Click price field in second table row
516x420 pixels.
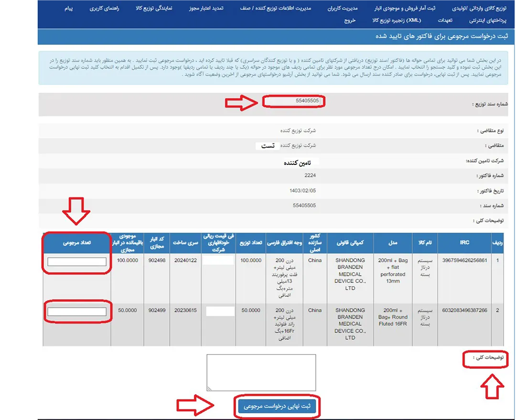220,311
